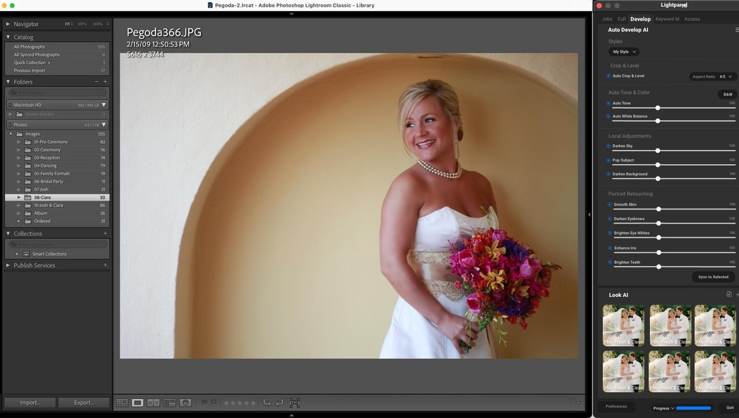Collapse the Collections panel

[x=8, y=233]
